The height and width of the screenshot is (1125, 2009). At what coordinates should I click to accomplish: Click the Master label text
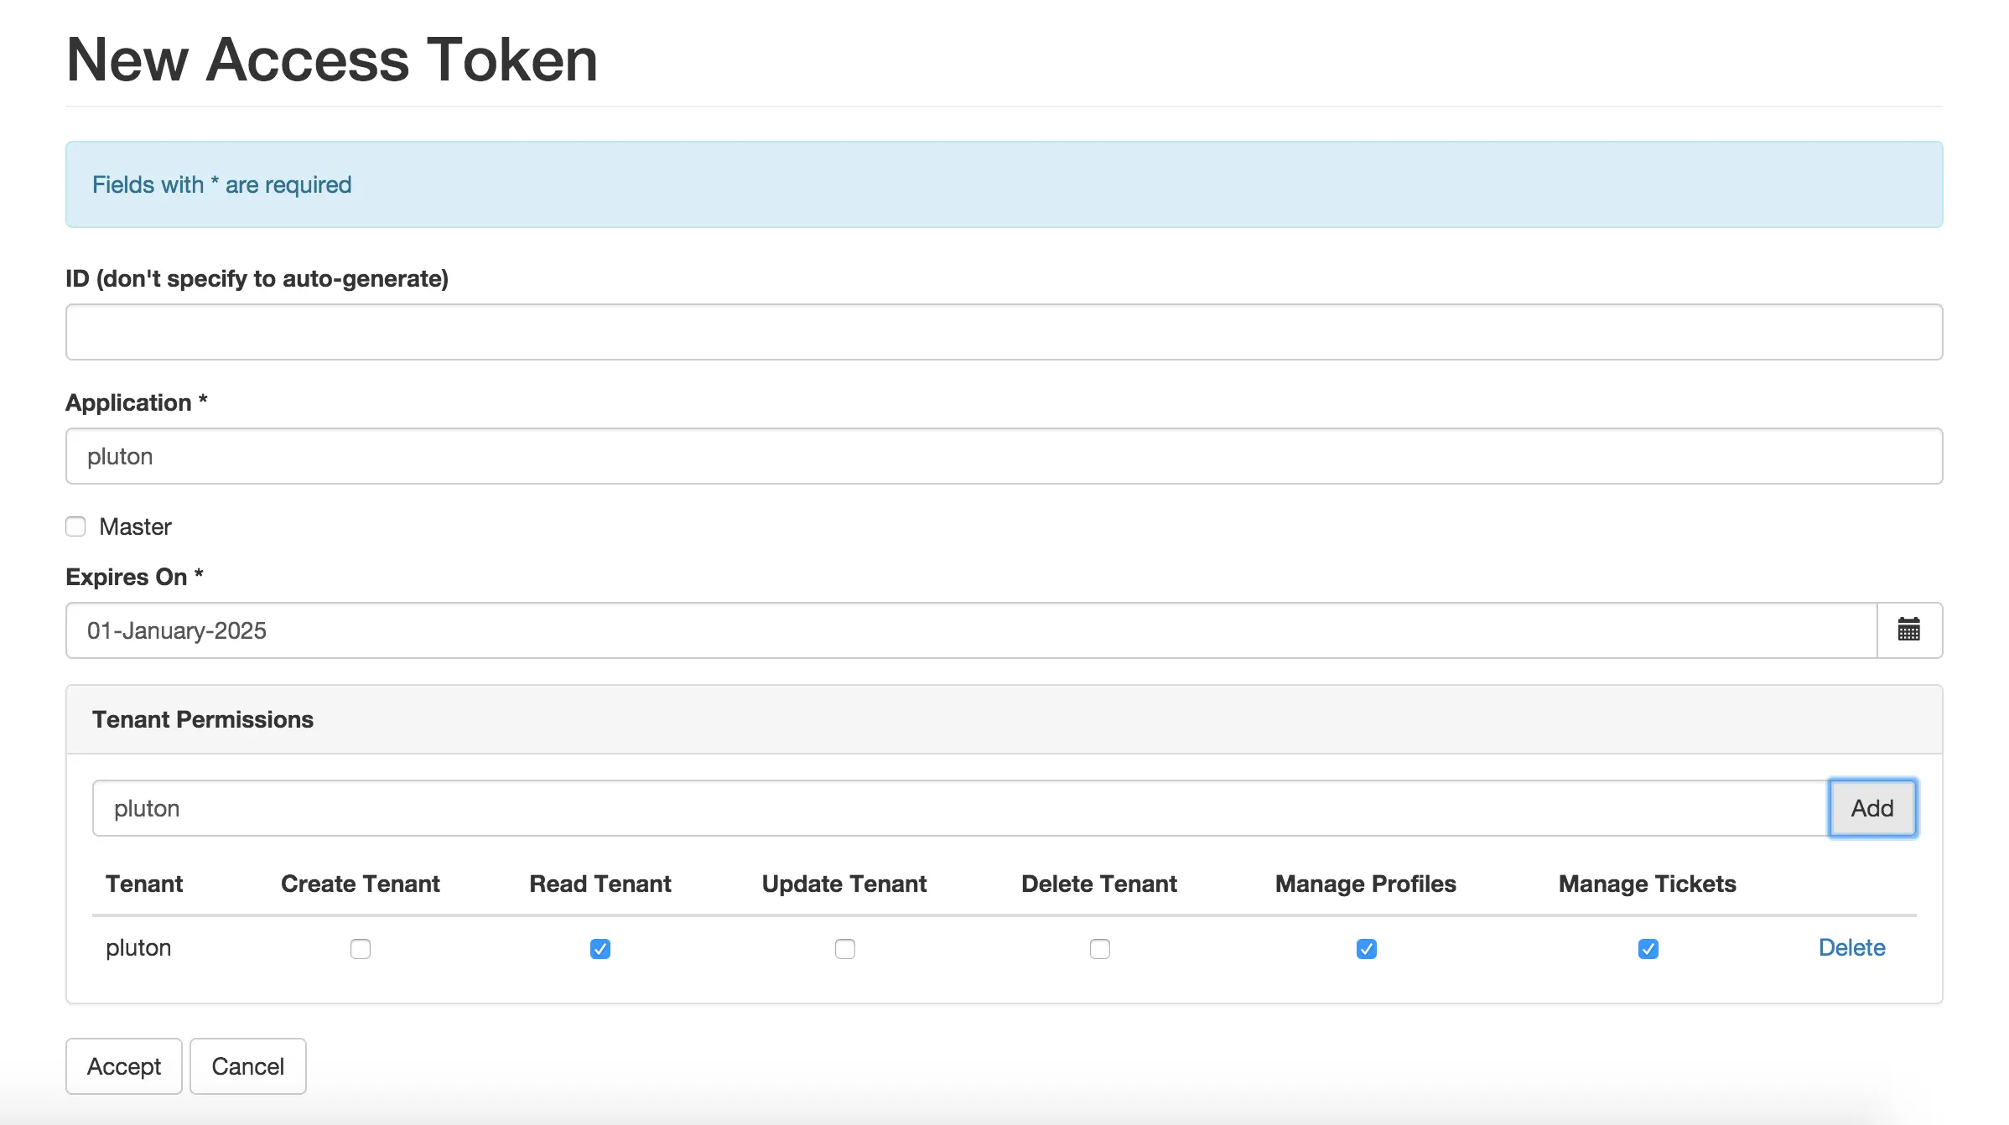coord(135,526)
